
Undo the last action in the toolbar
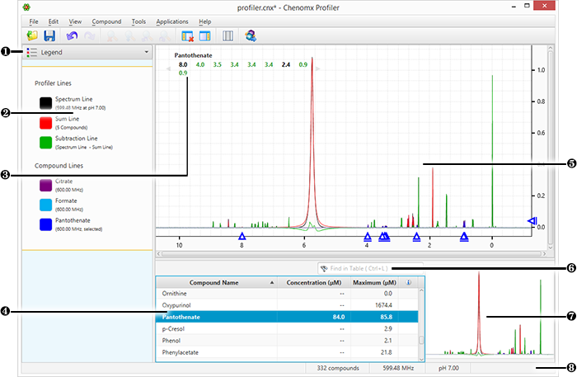click(71, 35)
